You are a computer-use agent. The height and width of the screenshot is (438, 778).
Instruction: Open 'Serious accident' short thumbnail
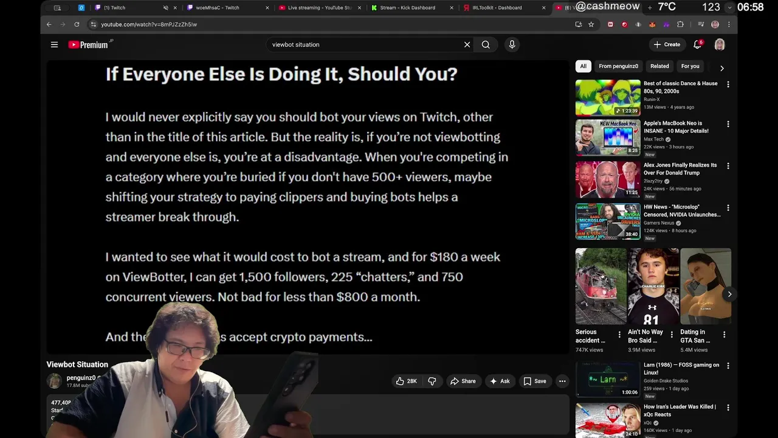tap(601, 286)
